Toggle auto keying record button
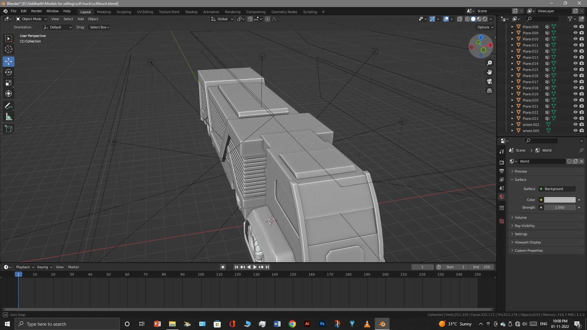Screen dimensions: 587x330 pos(223,267)
